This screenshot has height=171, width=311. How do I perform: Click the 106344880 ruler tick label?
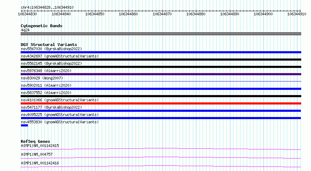tap(196, 14)
